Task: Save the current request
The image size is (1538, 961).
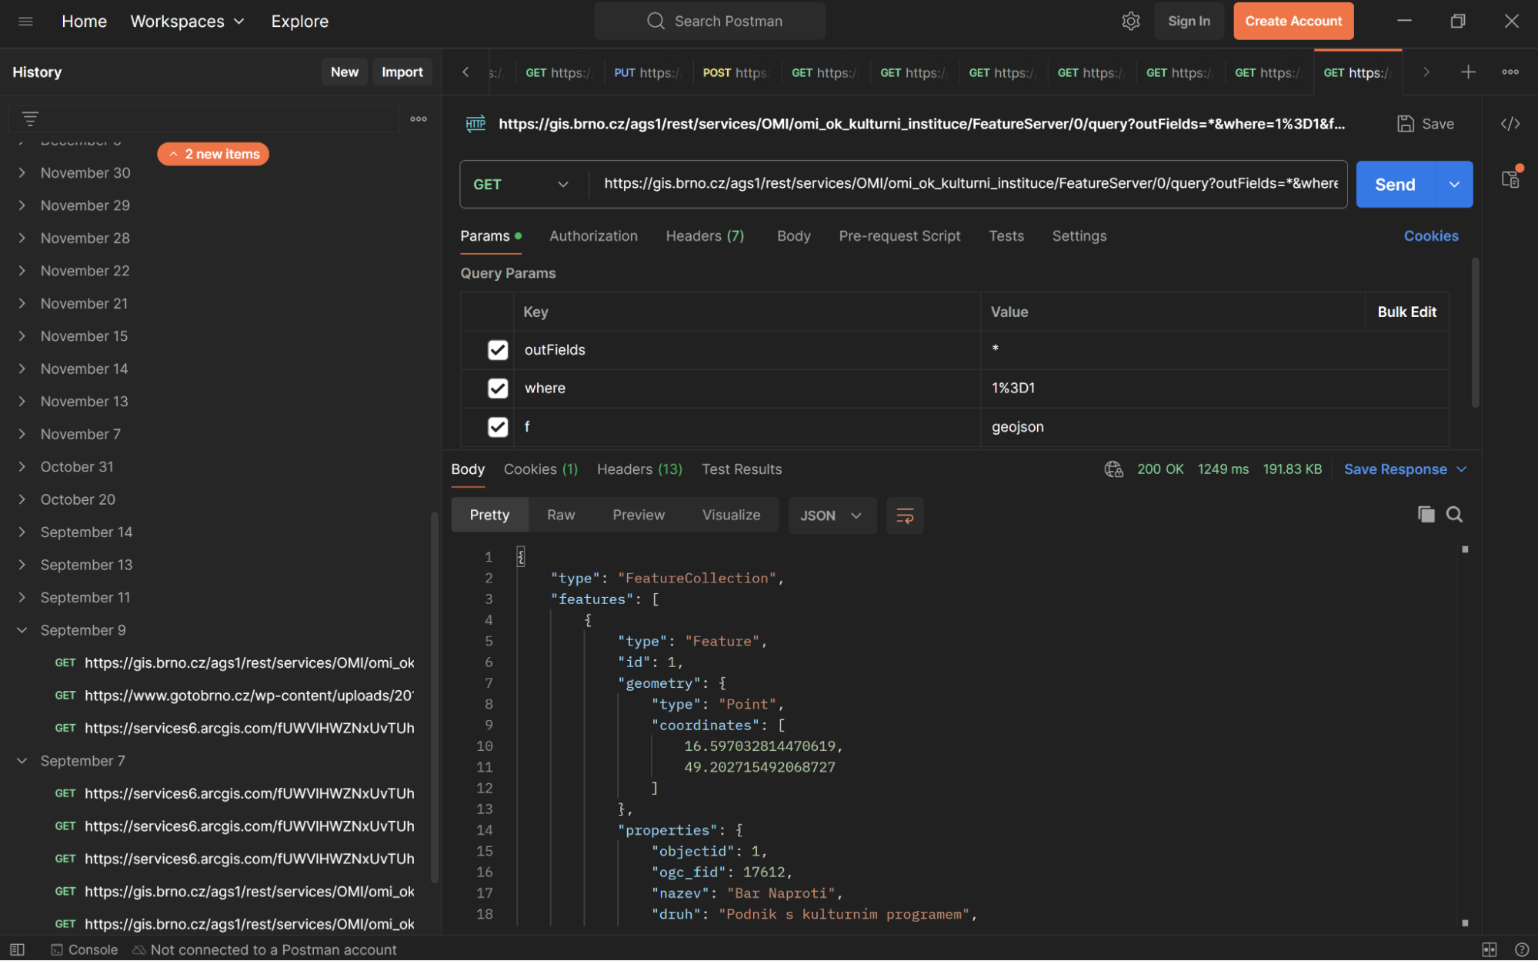Action: pos(1426,123)
